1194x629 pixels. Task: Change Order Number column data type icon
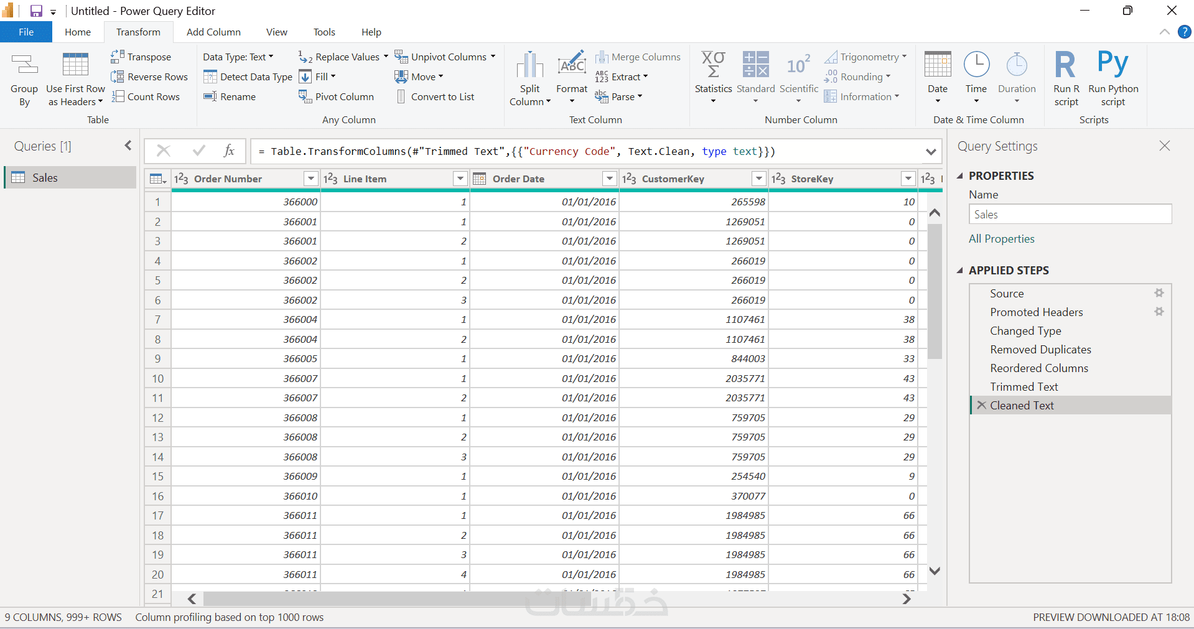[x=181, y=179]
